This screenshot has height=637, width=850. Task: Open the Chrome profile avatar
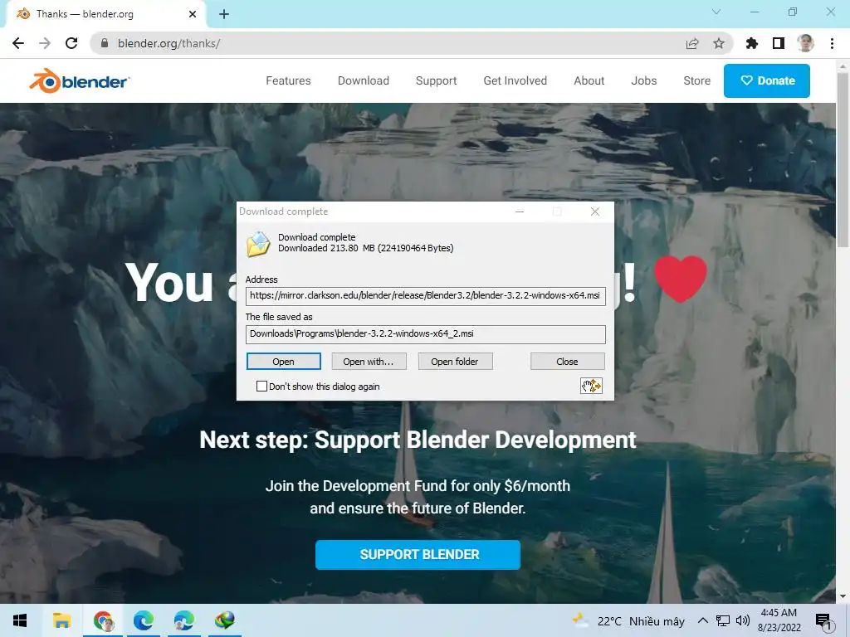pyautogui.click(x=805, y=43)
